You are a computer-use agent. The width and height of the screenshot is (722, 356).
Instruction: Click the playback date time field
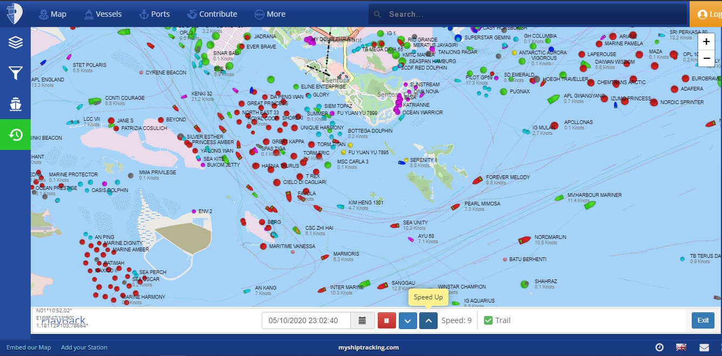pos(306,320)
